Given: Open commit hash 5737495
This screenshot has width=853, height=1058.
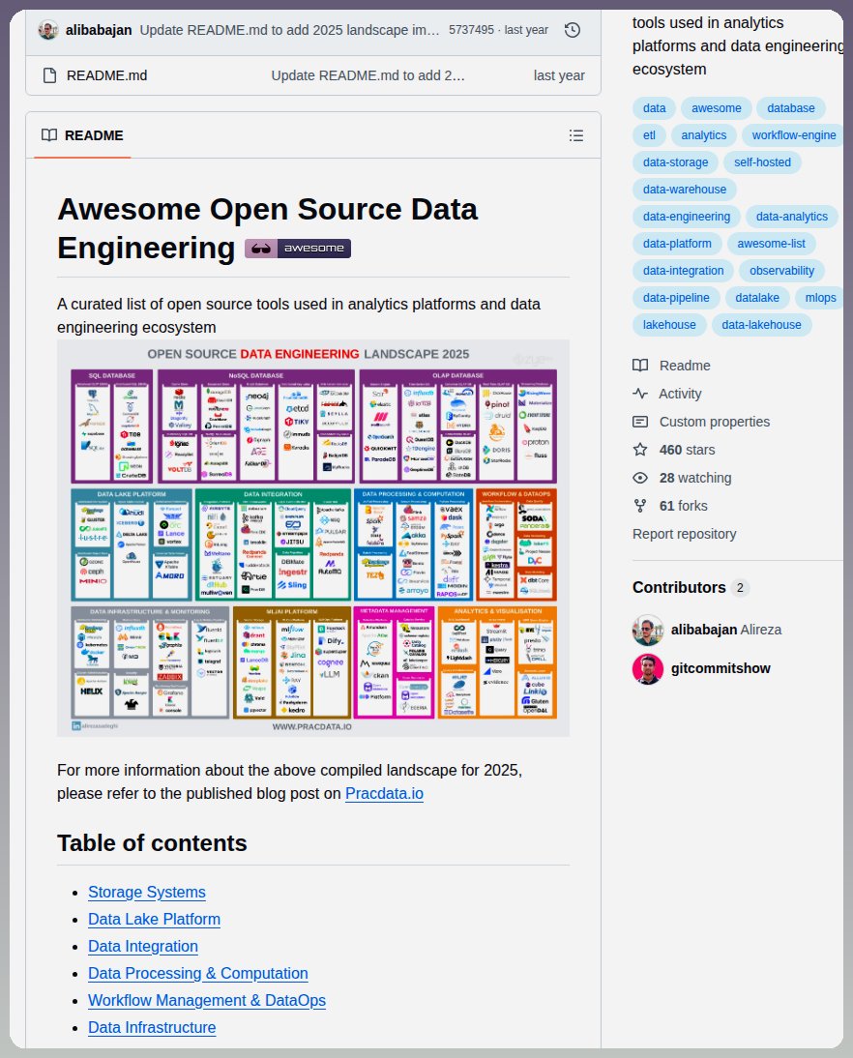Looking at the screenshot, I should pos(471,30).
